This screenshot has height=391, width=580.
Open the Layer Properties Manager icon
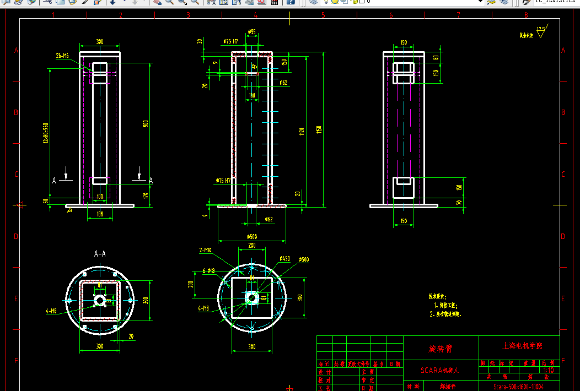[313, 2]
